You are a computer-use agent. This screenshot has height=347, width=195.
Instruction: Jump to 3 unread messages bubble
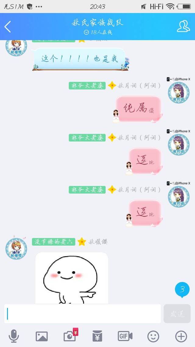pyautogui.click(x=182, y=289)
